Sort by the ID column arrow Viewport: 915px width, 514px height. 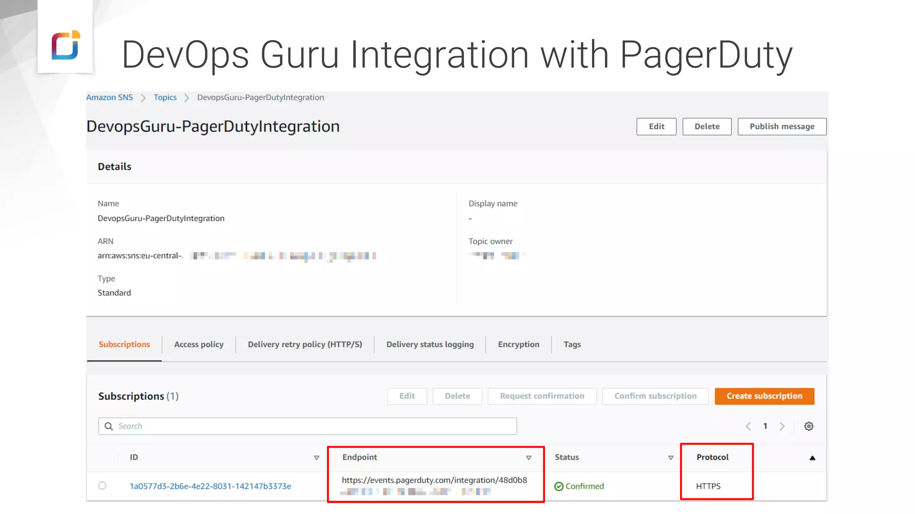tap(316, 458)
